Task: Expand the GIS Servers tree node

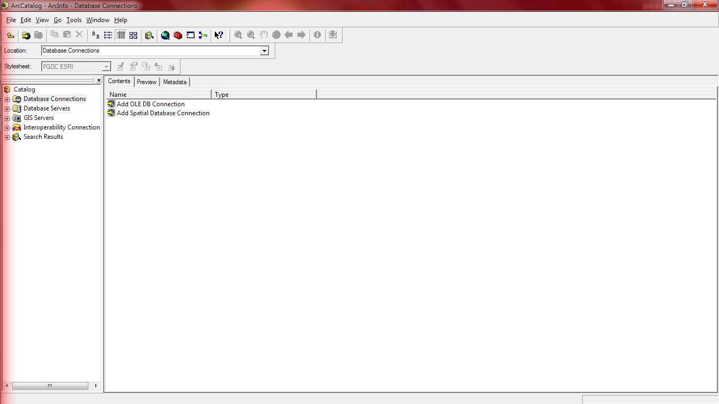Action: [7, 118]
